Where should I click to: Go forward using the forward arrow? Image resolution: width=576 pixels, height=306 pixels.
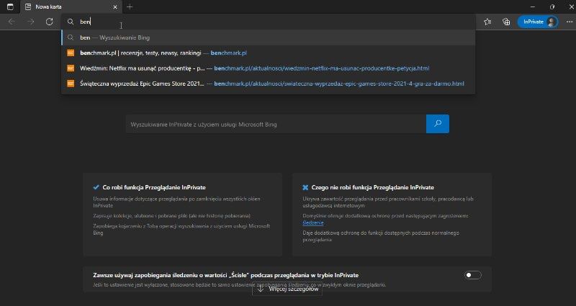pyautogui.click(x=31, y=22)
